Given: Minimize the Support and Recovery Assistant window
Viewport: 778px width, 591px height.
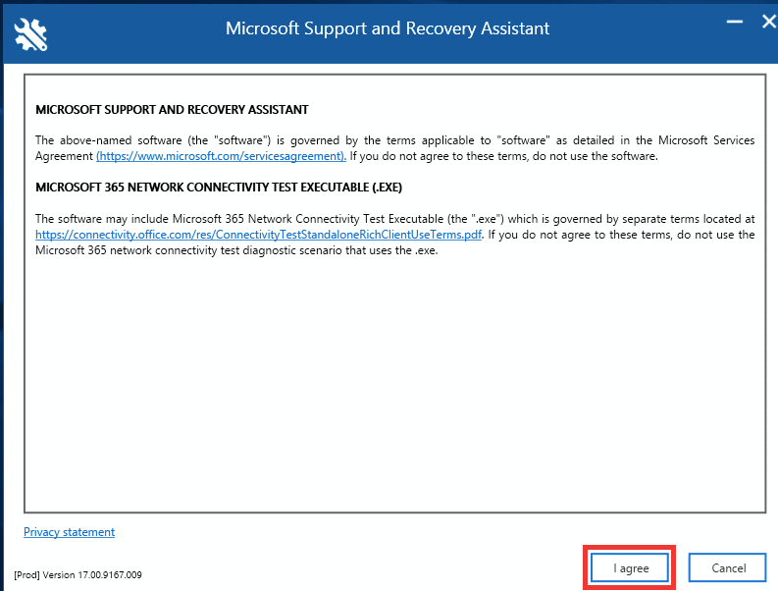Looking at the screenshot, I should coord(735,22).
